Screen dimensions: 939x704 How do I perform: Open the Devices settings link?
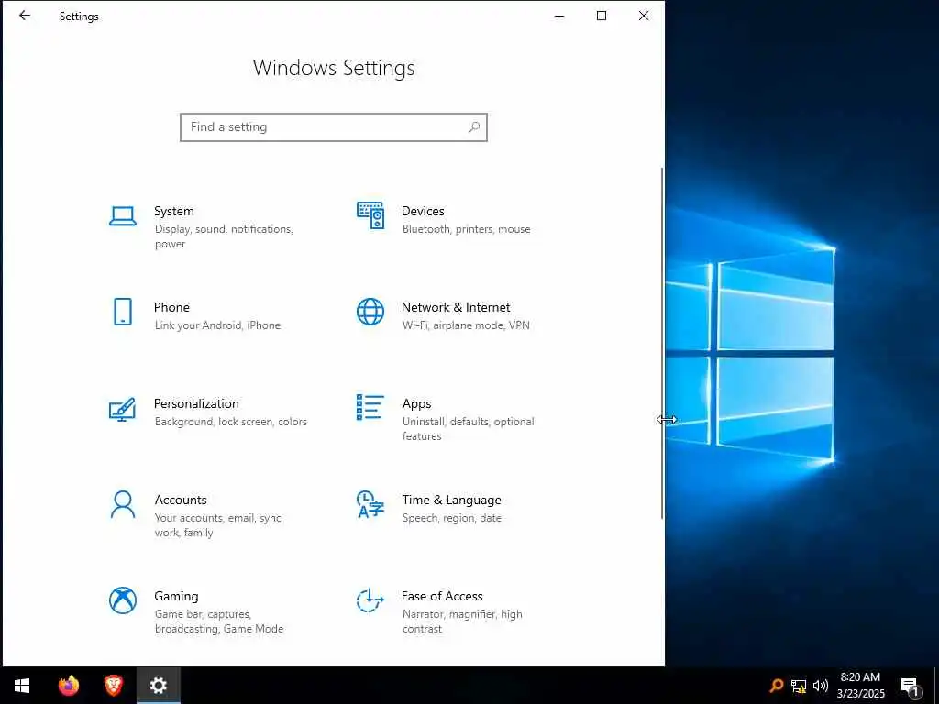423,211
